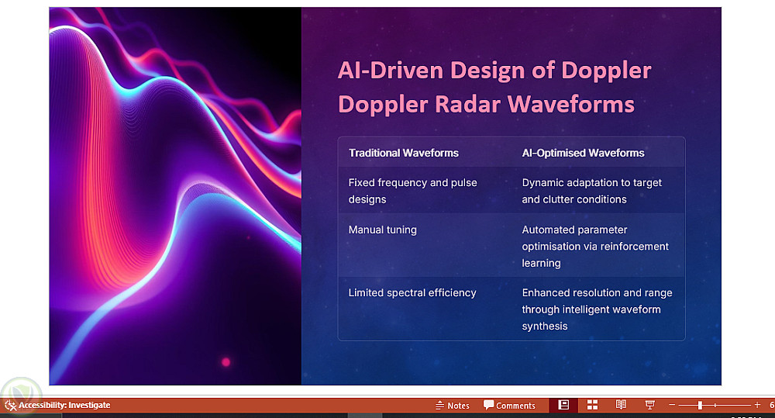This screenshot has height=418, width=775.
Task: Click the 'AI-Optimised Waveforms' table header
Action: 583,153
